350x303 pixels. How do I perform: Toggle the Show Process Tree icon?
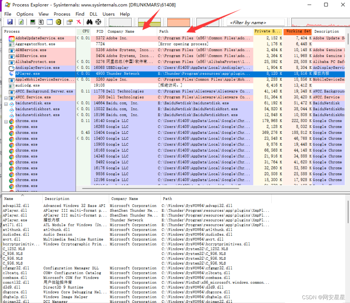coord(41,22)
